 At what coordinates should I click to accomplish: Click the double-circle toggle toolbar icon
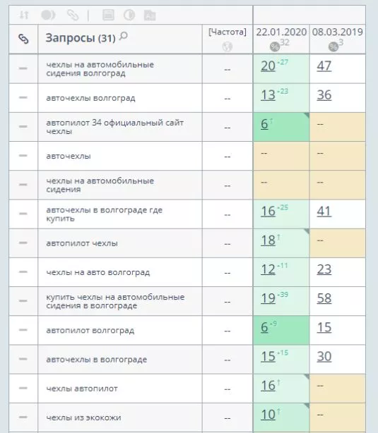pos(48,15)
